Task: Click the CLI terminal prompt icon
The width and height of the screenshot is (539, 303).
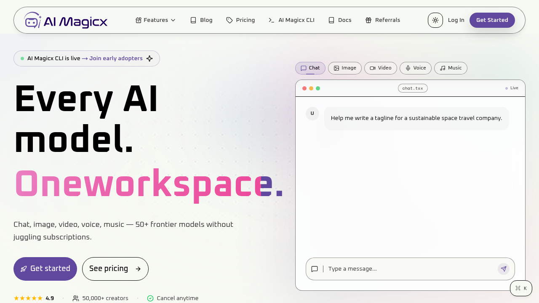Action: 272,20
